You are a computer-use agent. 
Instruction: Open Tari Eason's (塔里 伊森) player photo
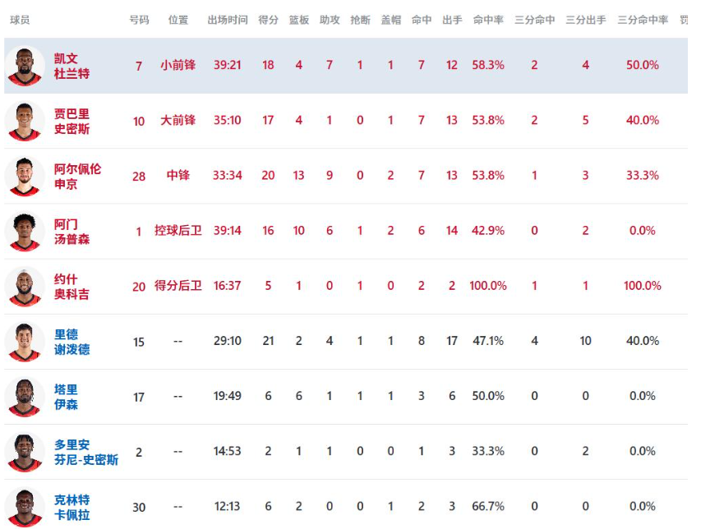[x=25, y=396]
